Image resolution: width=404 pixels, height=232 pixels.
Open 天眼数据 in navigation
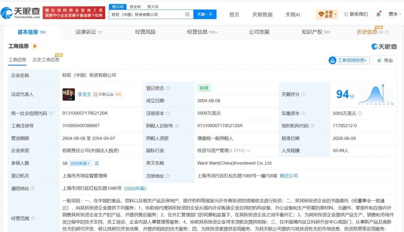pos(262,15)
